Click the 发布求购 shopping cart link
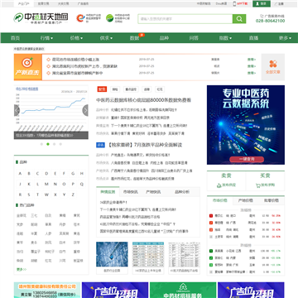Viewport: 298px width, 298px height. pyautogui.click(x=265, y=185)
